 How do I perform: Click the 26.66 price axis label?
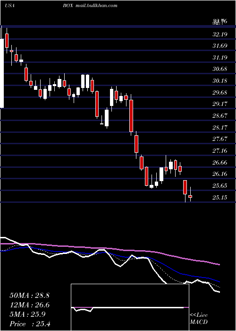(x=220, y=162)
